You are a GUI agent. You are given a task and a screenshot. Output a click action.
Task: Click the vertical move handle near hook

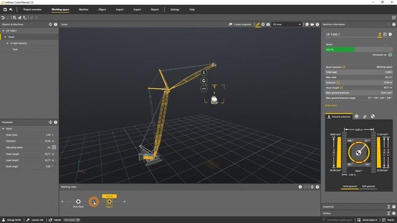tap(204, 73)
